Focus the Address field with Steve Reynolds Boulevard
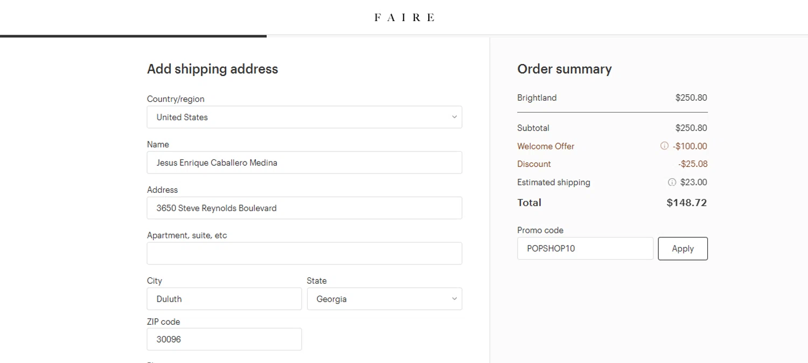808x363 pixels. (x=304, y=208)
